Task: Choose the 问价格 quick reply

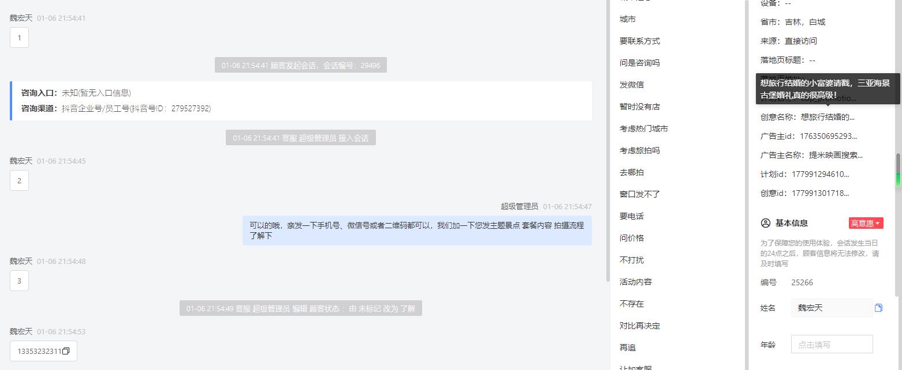Action: tap(632, 238)
